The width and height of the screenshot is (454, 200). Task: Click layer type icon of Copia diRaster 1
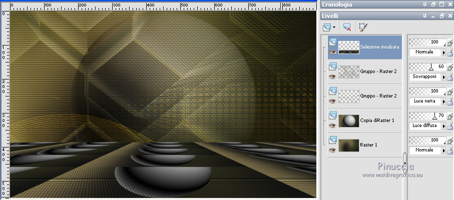click(x=333, y=115)
